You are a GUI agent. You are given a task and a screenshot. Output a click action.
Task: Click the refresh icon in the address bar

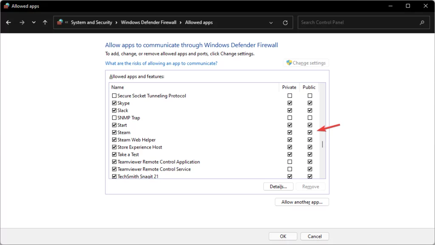[x=285, y=22]
